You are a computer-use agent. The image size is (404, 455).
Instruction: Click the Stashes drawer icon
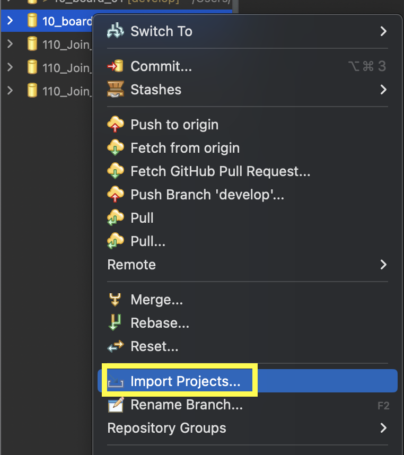pos(115,90)
